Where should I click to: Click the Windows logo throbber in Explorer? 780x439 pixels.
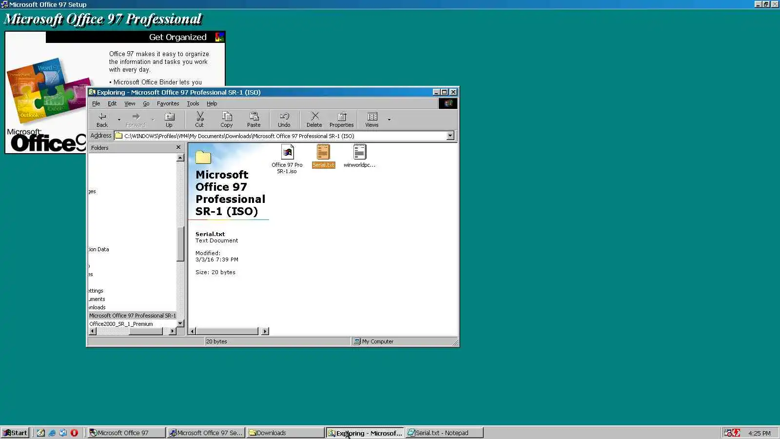tap(448, 103)
